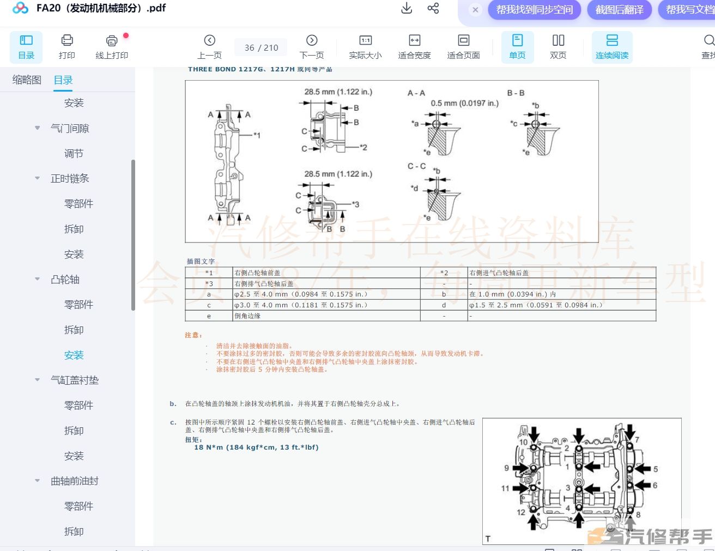
Task: Open 正时链条 chapter
Action: [70, 178]
